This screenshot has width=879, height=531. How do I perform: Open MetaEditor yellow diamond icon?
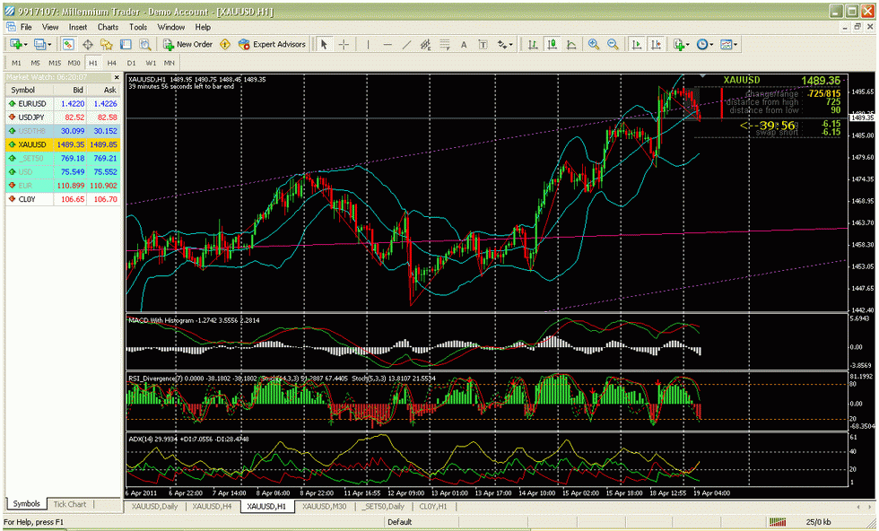[225, 44]
